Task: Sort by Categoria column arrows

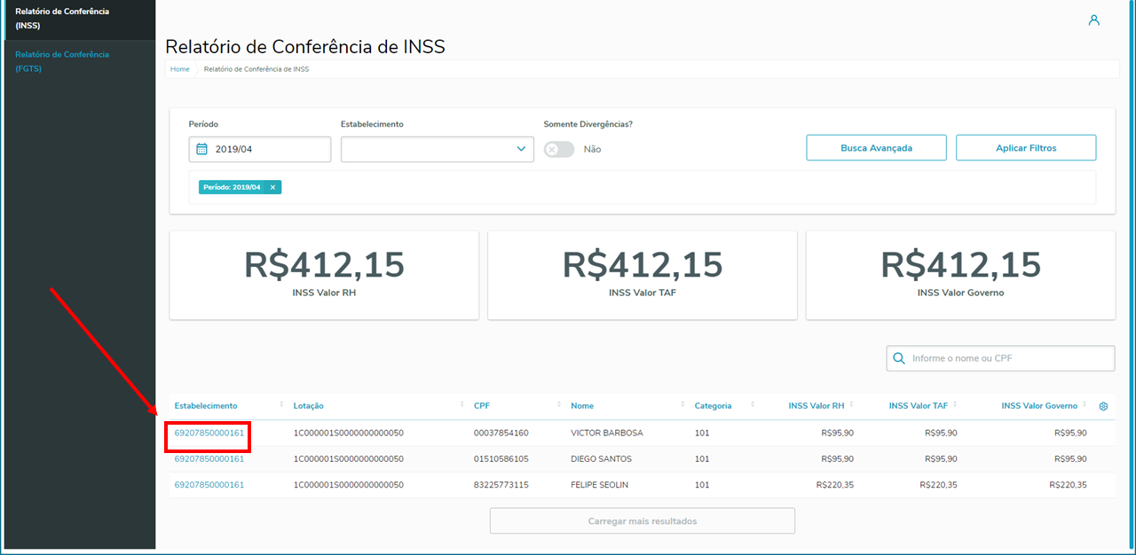Action: click(753, 405)
